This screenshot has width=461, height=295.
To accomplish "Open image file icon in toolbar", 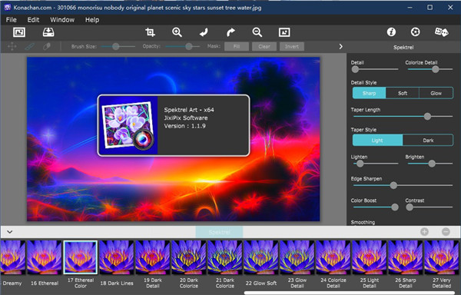I will click(19, 32).
